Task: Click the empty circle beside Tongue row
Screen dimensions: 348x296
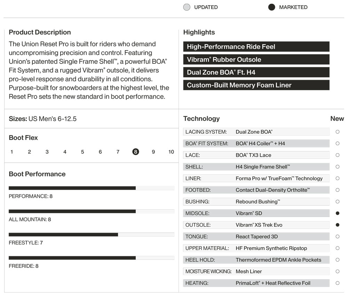Action: coord(337,236)
